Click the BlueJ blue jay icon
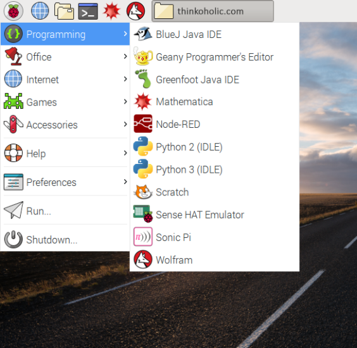357x348 pixels. (143, 34)
